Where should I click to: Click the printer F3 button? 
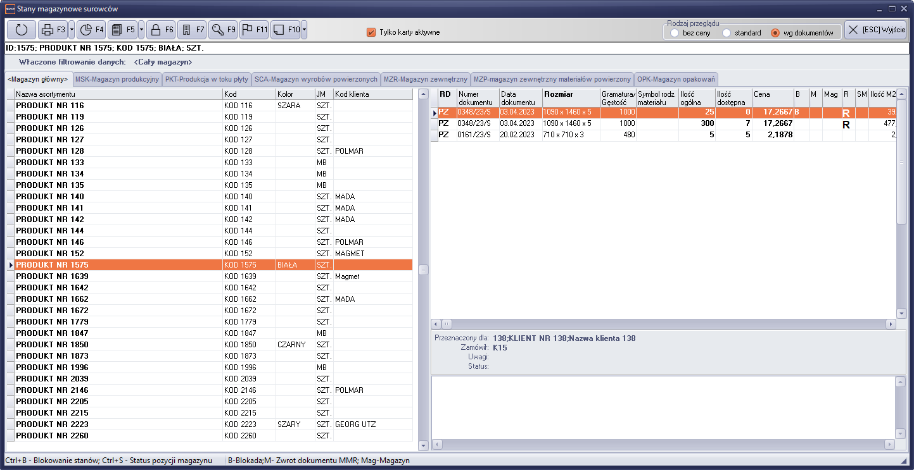point(53,30)
